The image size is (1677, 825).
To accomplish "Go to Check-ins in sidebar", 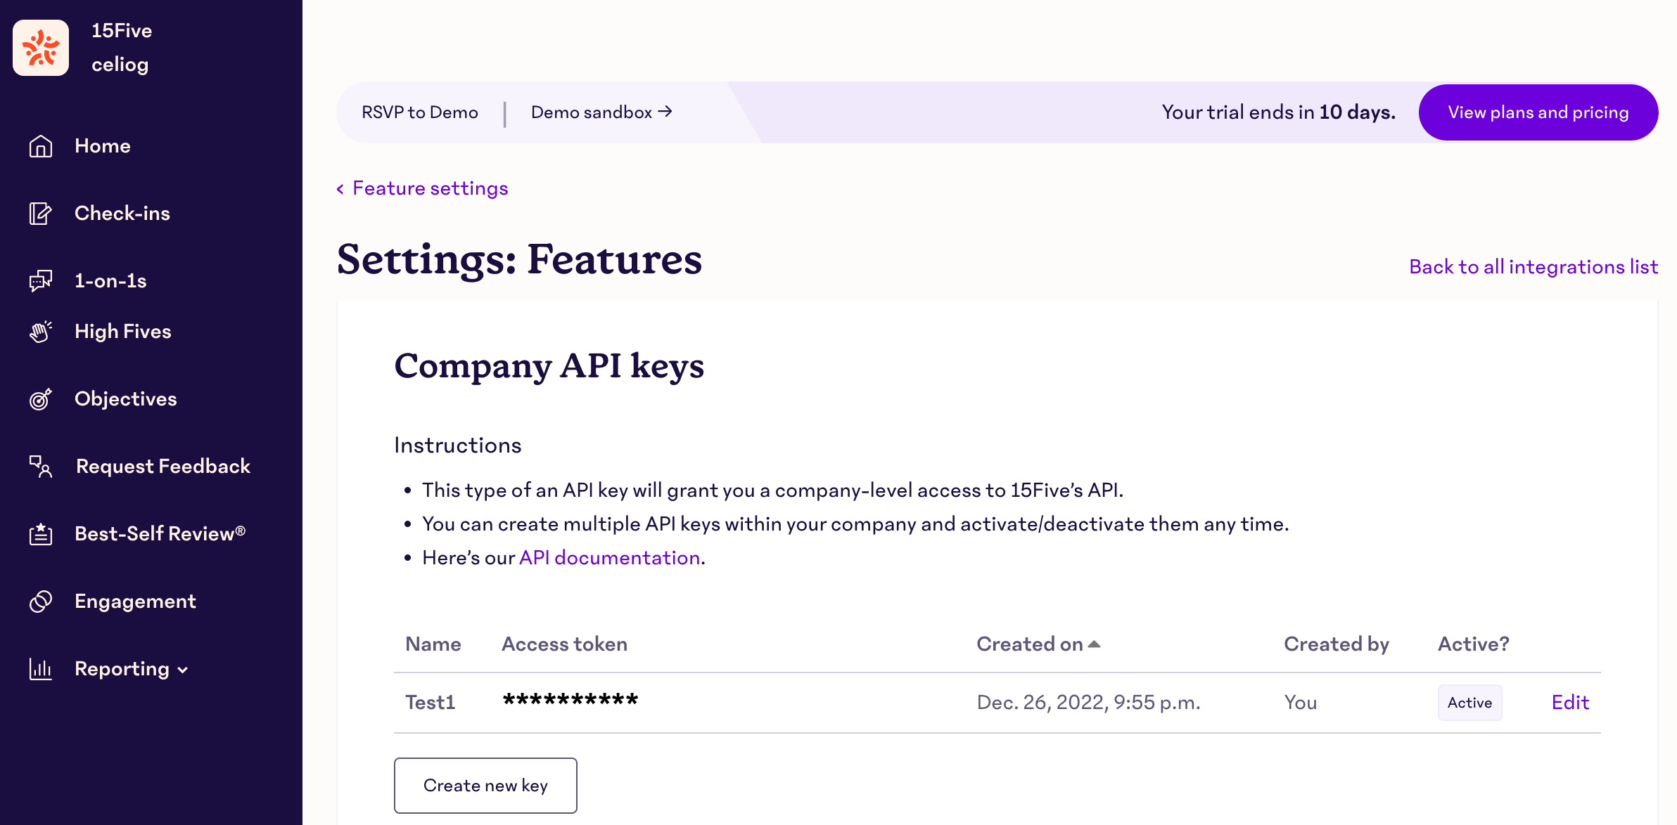I will pos(122,214).
